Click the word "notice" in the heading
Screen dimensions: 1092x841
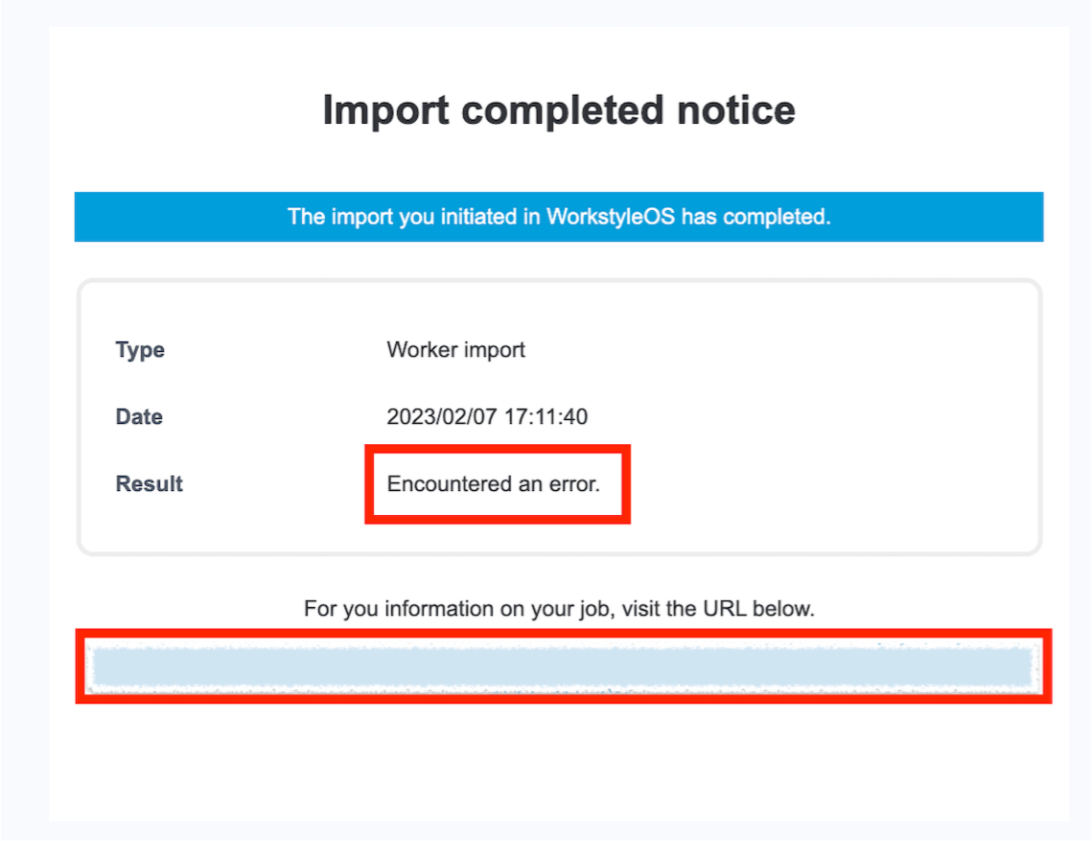736,110
